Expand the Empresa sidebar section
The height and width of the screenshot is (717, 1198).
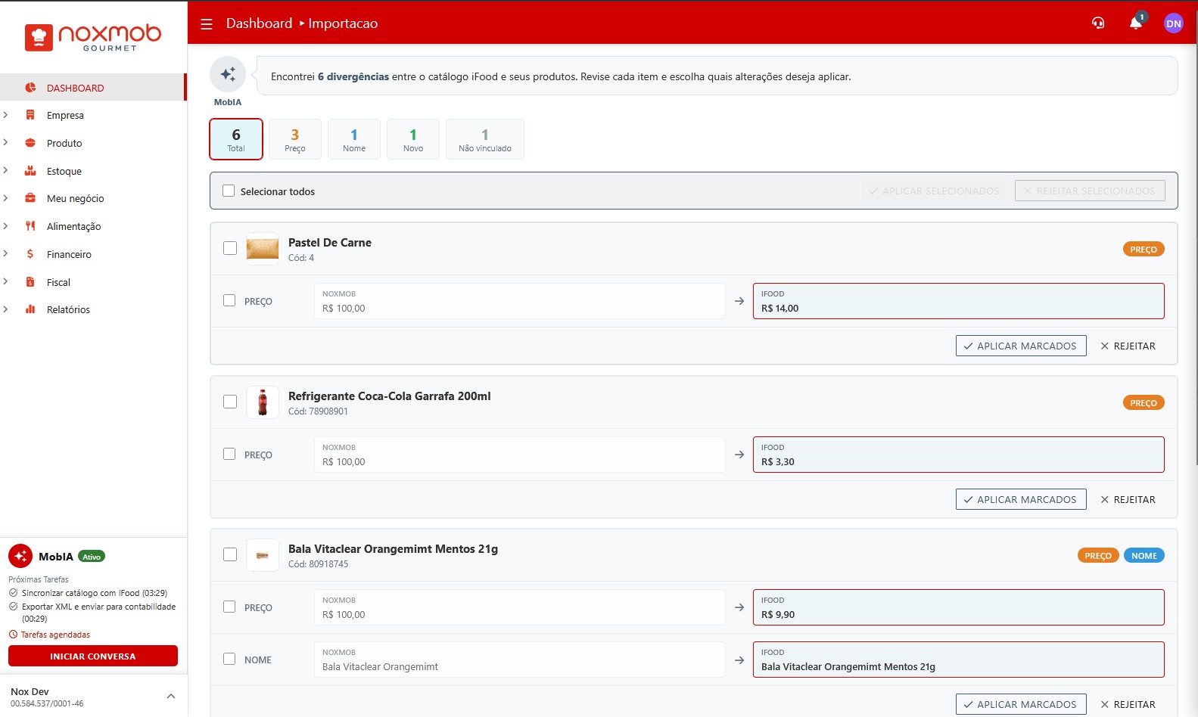(6, 116)
